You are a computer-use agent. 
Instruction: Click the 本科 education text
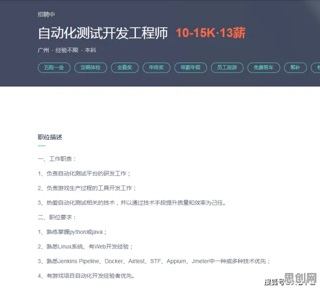[x=90, y=51]
